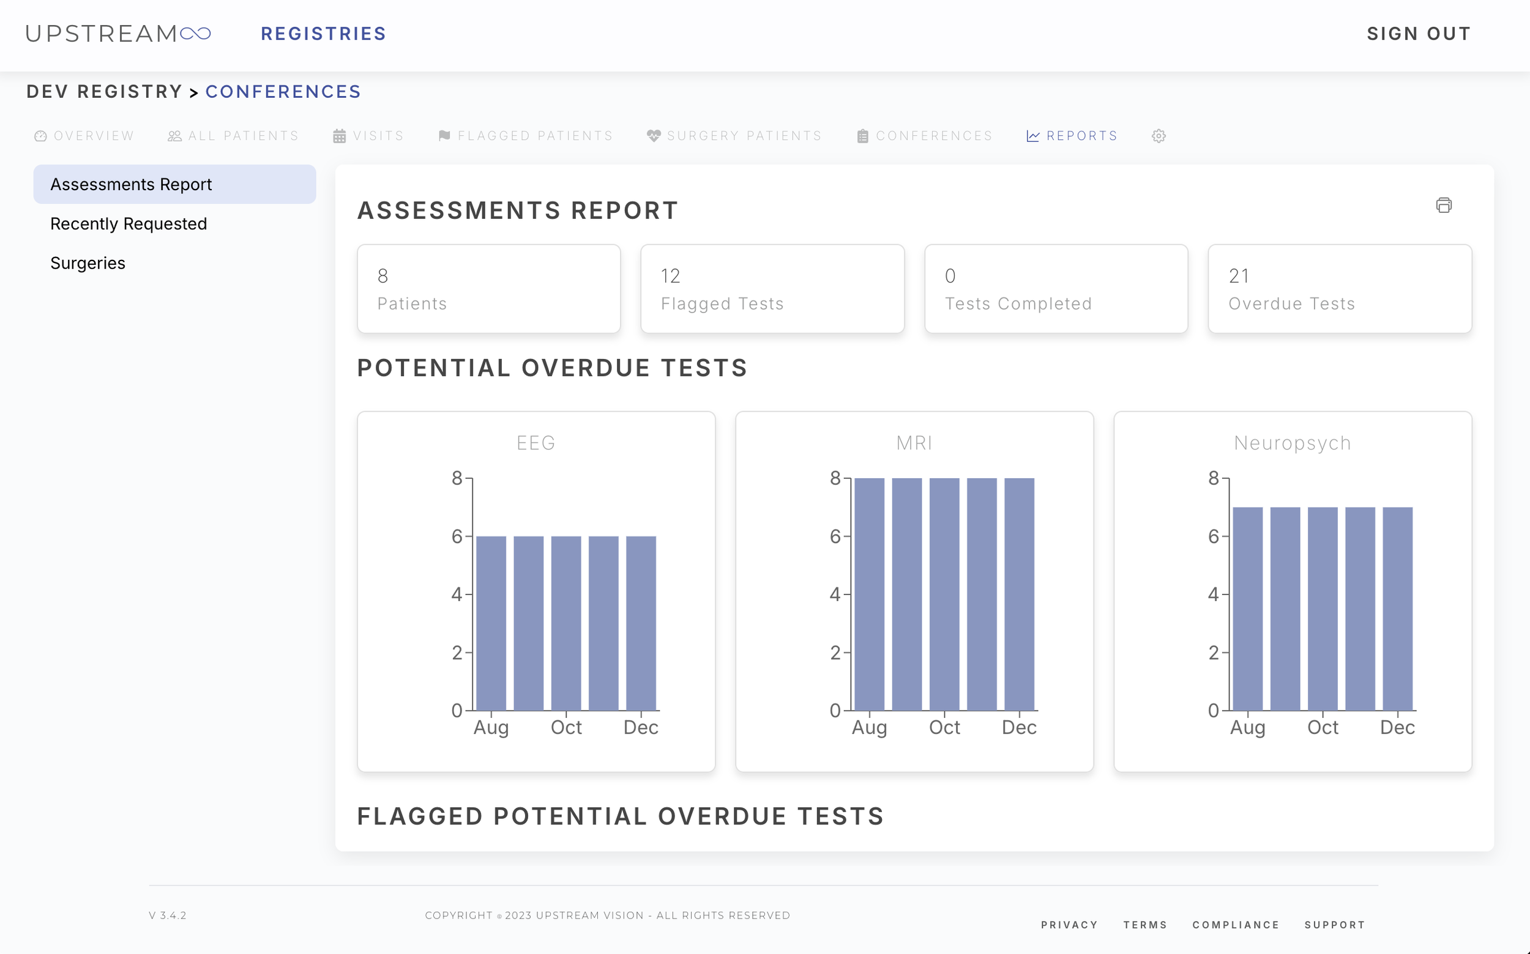Screen dimensions: 1530x954
Task: Click the Overdue Tests summary card
Action: (1339, 289)
